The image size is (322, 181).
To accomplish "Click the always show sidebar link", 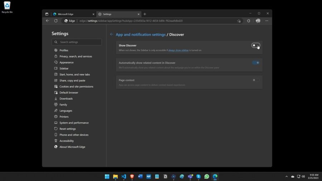I will 178,50.
